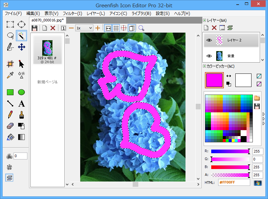Select the Eyedropper color picker tool
268x199 pixels.
10,75
